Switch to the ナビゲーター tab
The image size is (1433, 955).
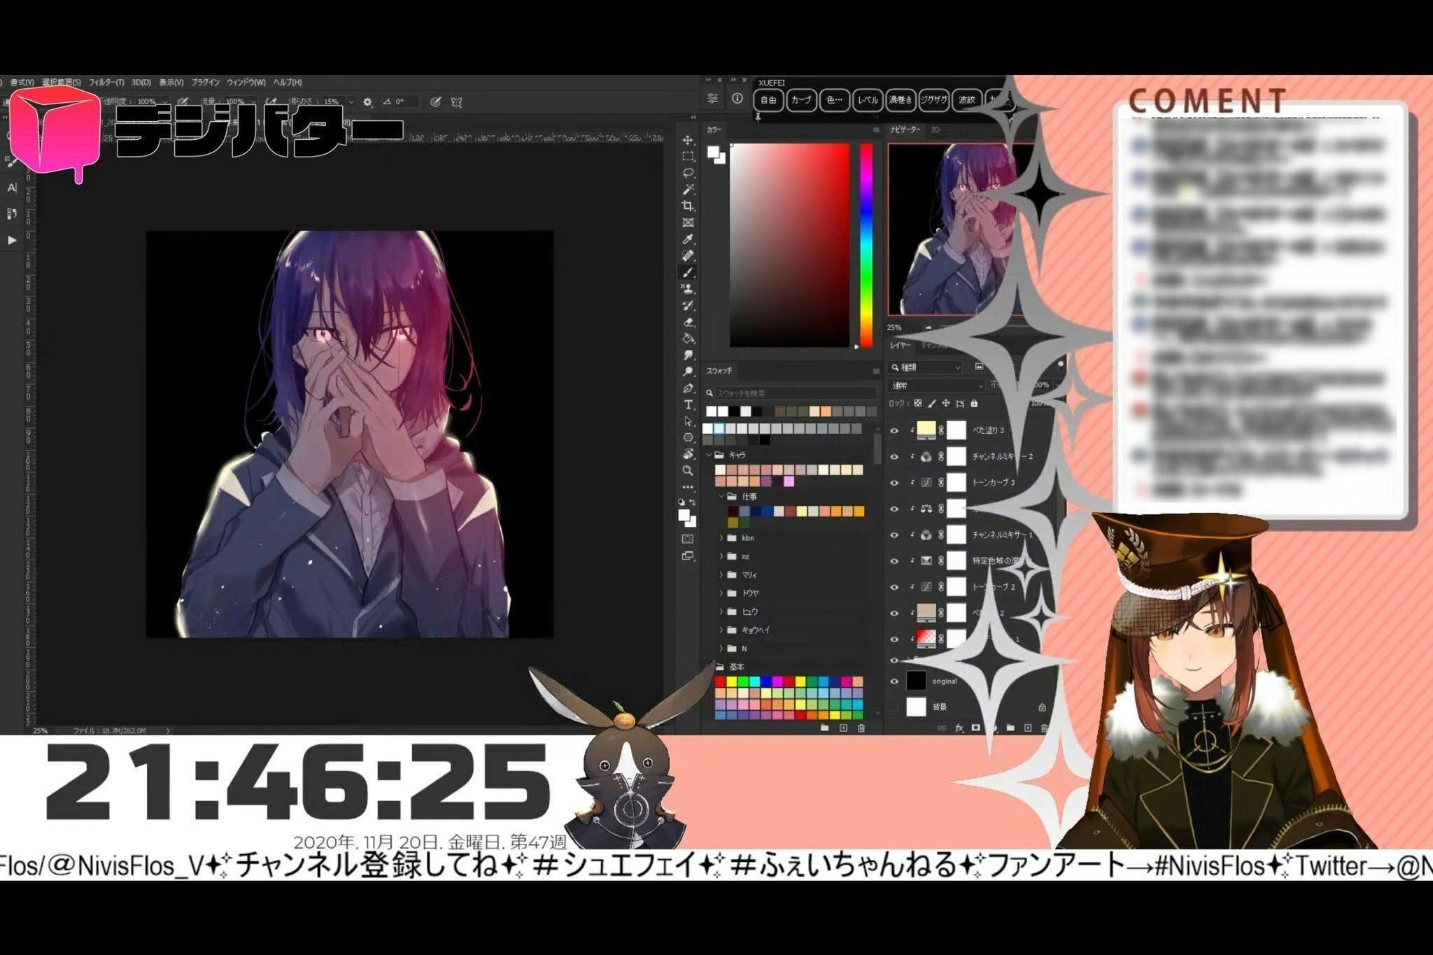905,130
